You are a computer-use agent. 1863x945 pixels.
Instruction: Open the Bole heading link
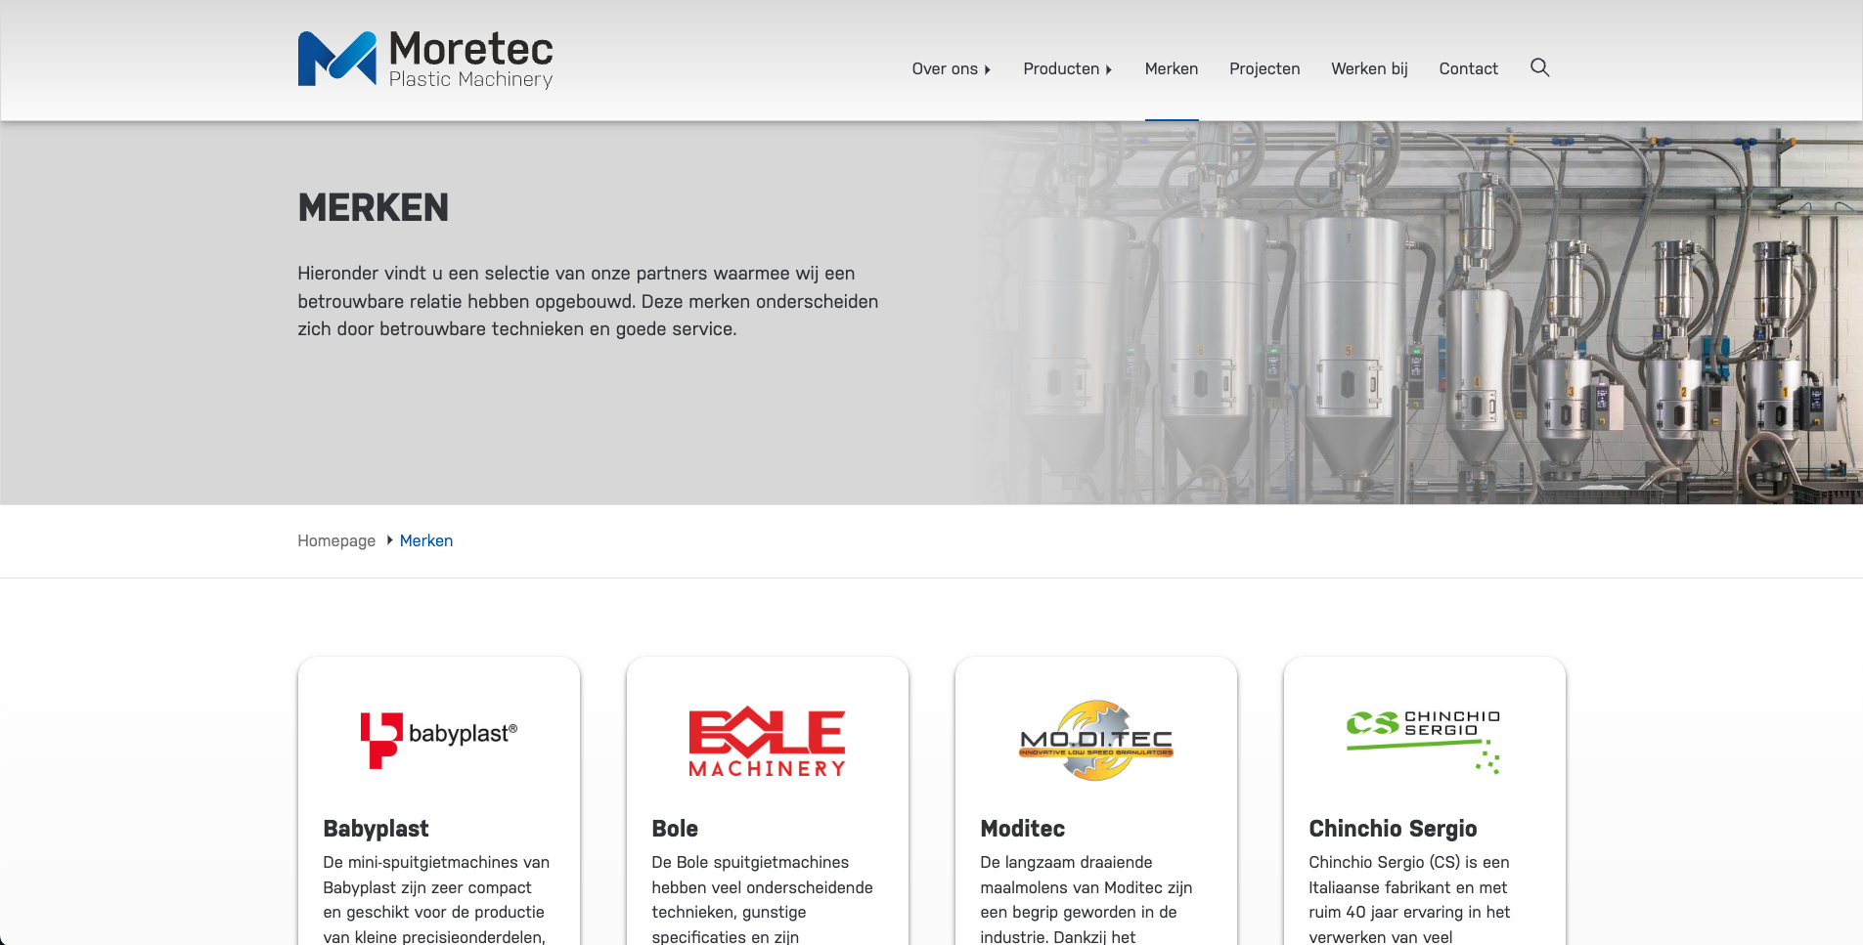tap(675, 829)
